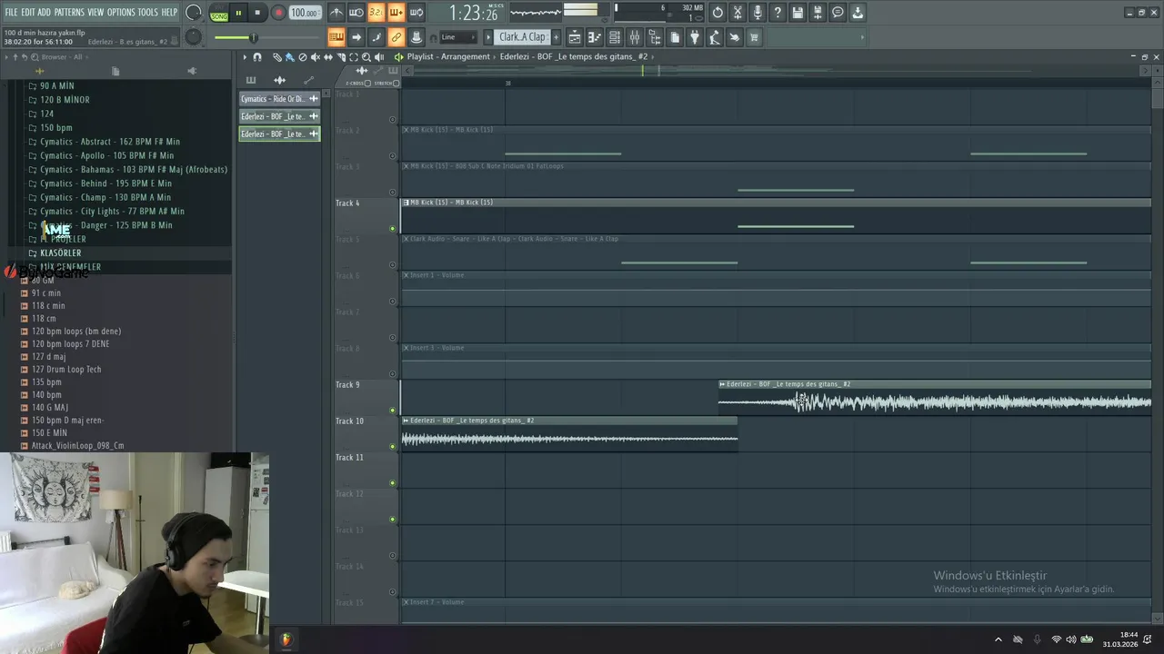Viewport: 1164px width, 654px height.
Task: Stop playback with the stop button
Action: pyautogui.click(x=257, y=13)
